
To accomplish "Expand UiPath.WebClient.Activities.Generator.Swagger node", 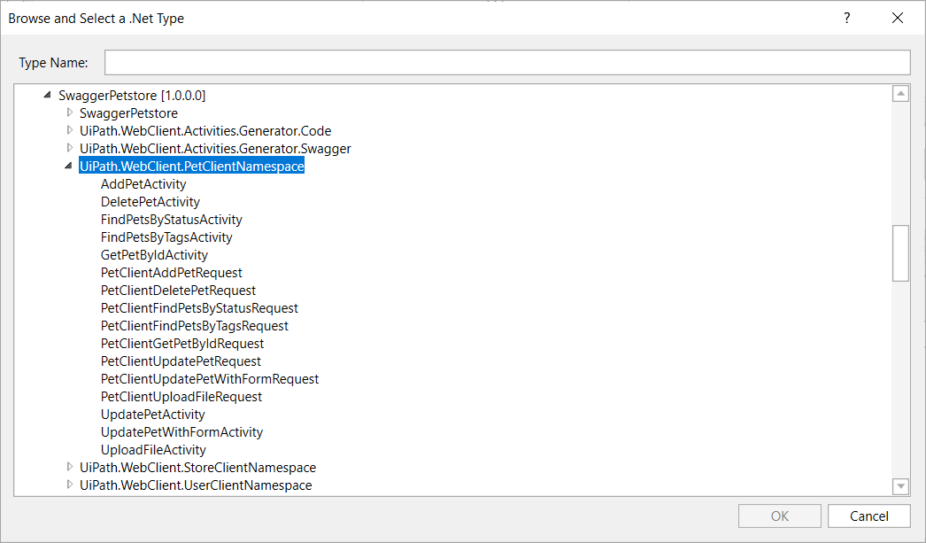I will (x=69, y=148).
